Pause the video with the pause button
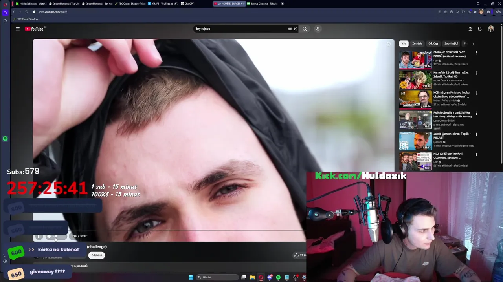The image size is (503, 282). (x=39, y=236)
